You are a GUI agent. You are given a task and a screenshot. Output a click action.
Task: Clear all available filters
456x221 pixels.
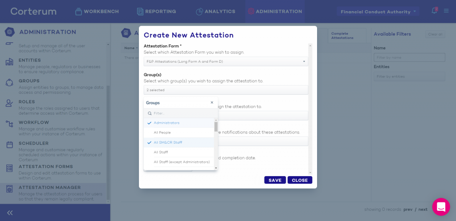point(435,34)
